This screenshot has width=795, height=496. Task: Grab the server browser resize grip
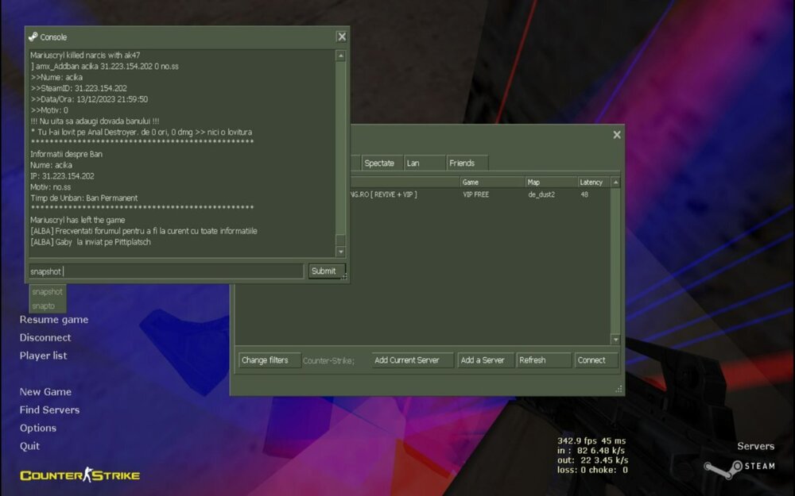click(x=618, y=389)
